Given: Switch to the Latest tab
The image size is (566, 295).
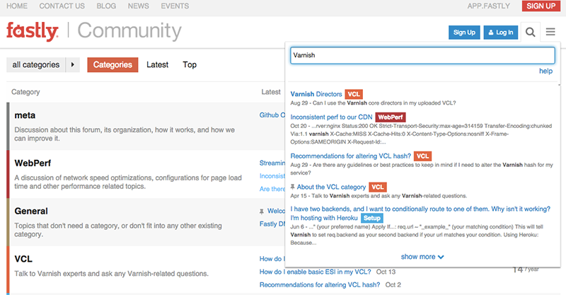Looking at the screenshot, I should tap(157, 64).
